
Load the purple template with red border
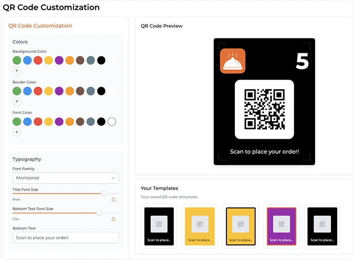(x=281, y=226)
